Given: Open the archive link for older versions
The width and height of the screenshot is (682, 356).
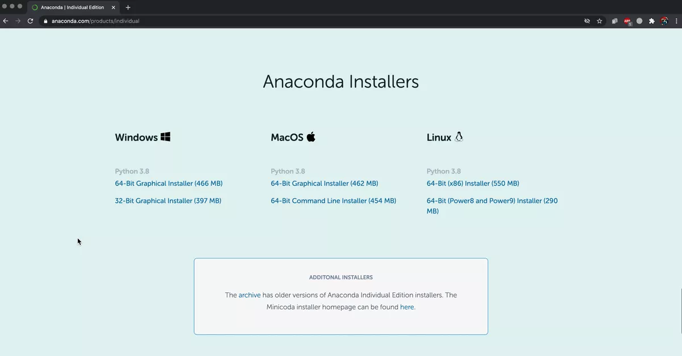Looking at the screenshot, I should (x=249, y=295).
